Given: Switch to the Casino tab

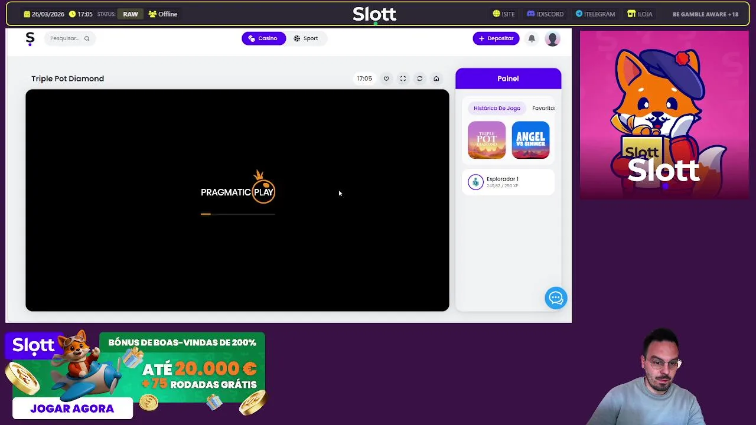Looking at the screenshot, I should [263, 38].
